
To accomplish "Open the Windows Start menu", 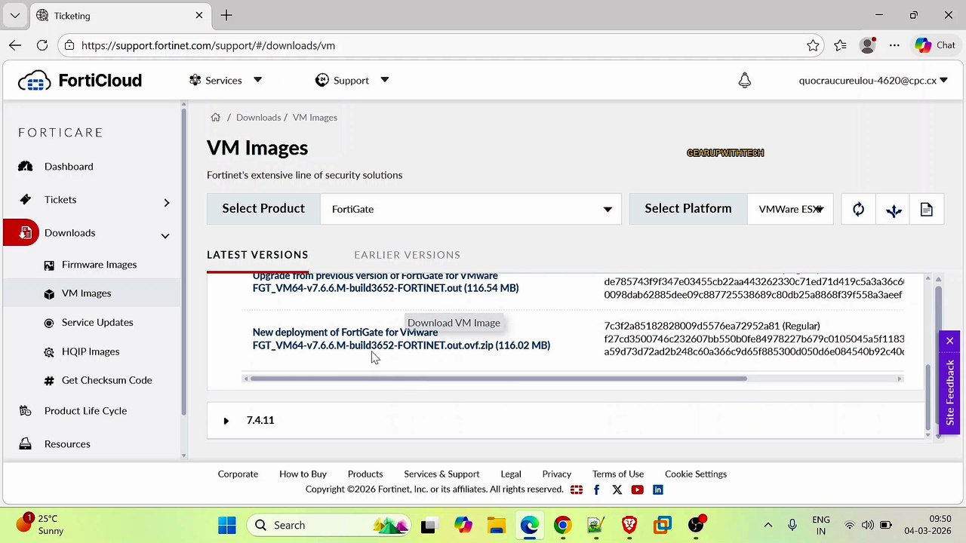I will pyautogui.click(x=226, y=525).
